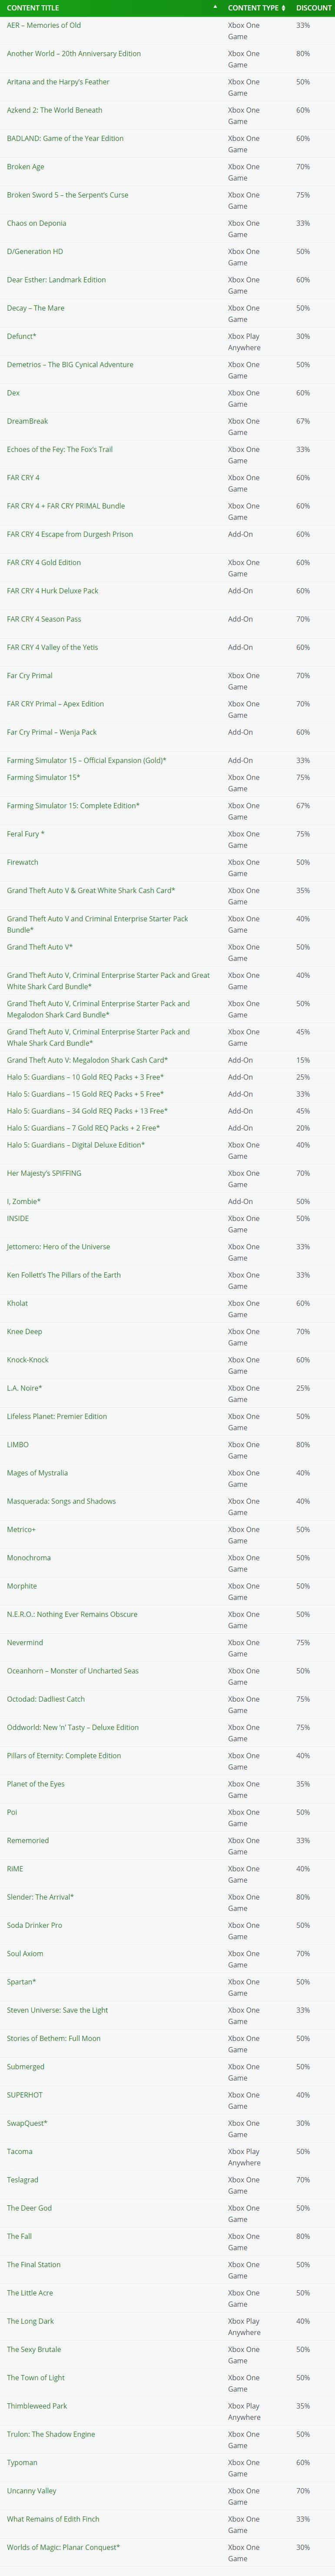
Task: Open Another World – 20th Anniversary Edition
Action: 74,54
